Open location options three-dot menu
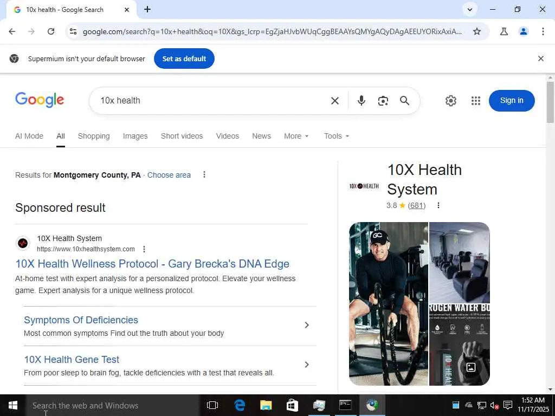 point(204,175)
